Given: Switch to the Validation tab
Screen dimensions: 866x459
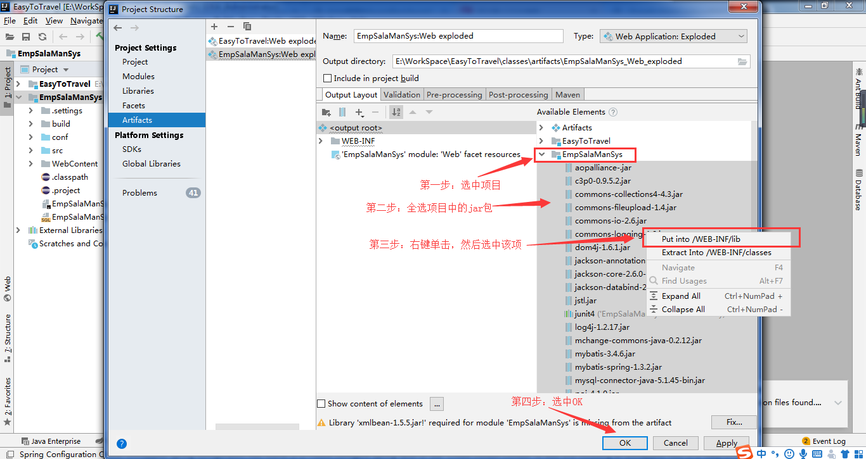Looking at the screenshot, I should coord(402,95).
